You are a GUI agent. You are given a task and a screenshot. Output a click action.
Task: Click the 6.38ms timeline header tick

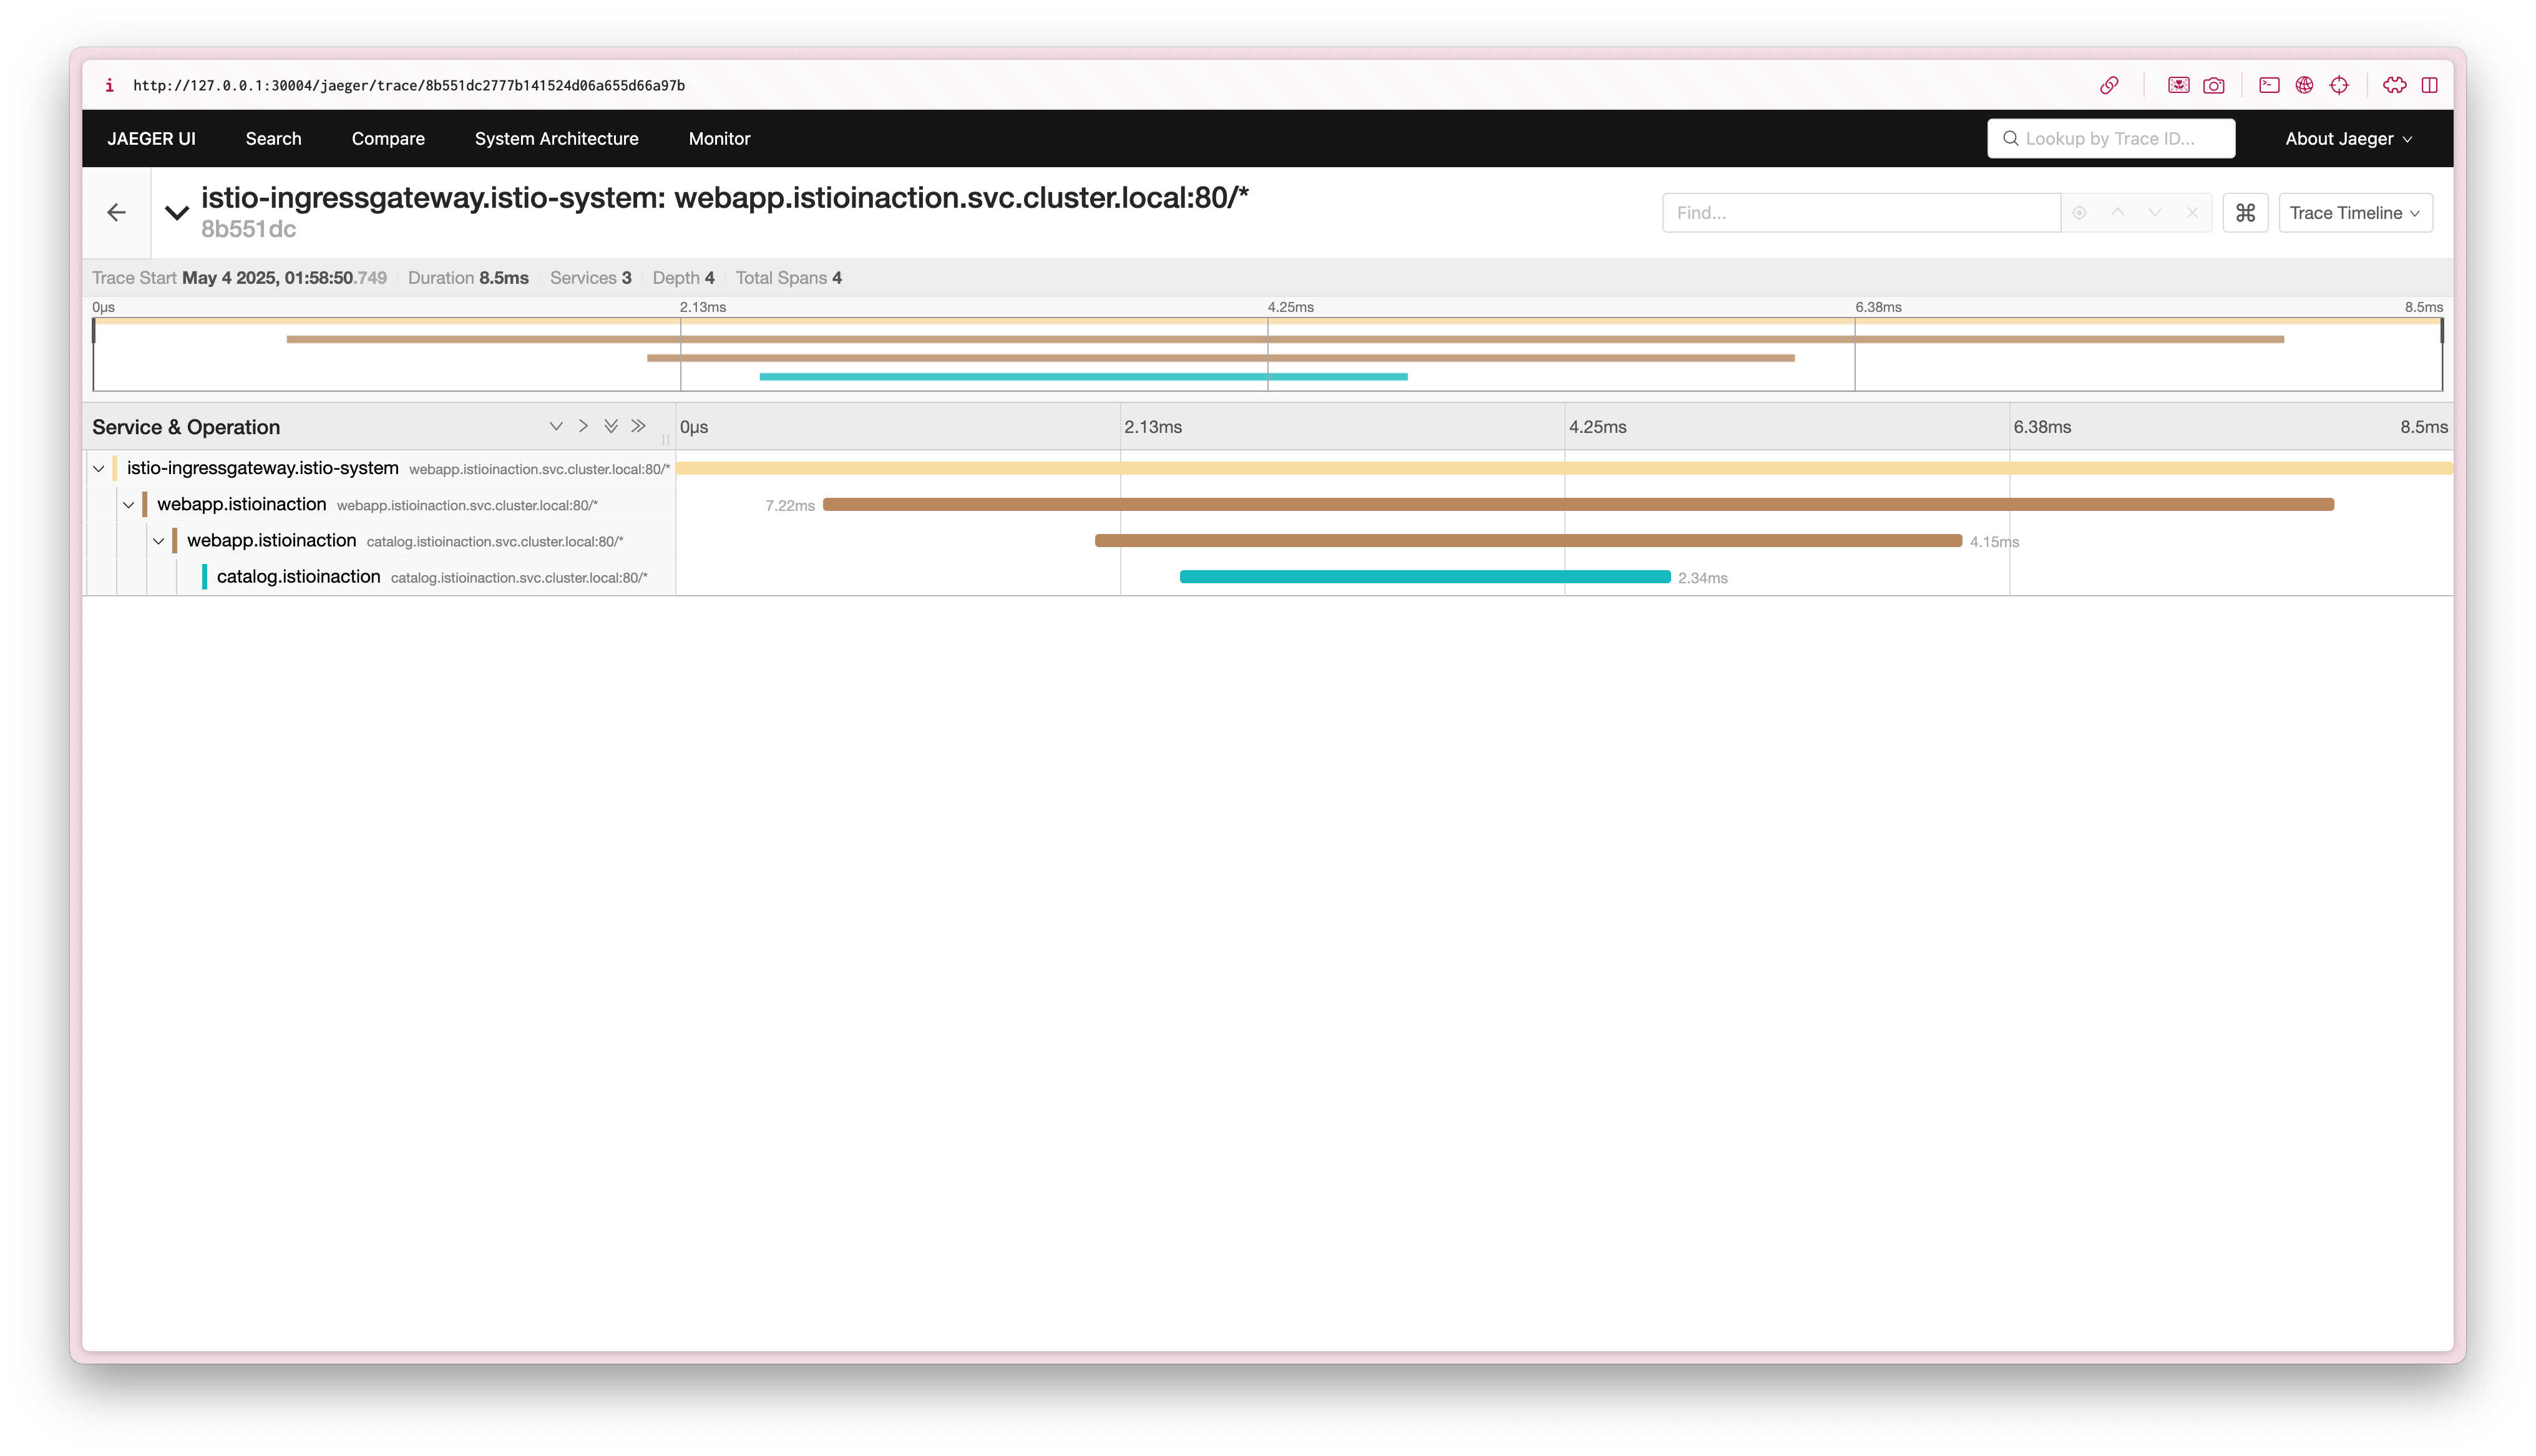[x=2042, y=426]
